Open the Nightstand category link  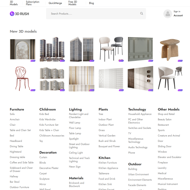coord(16,152)
